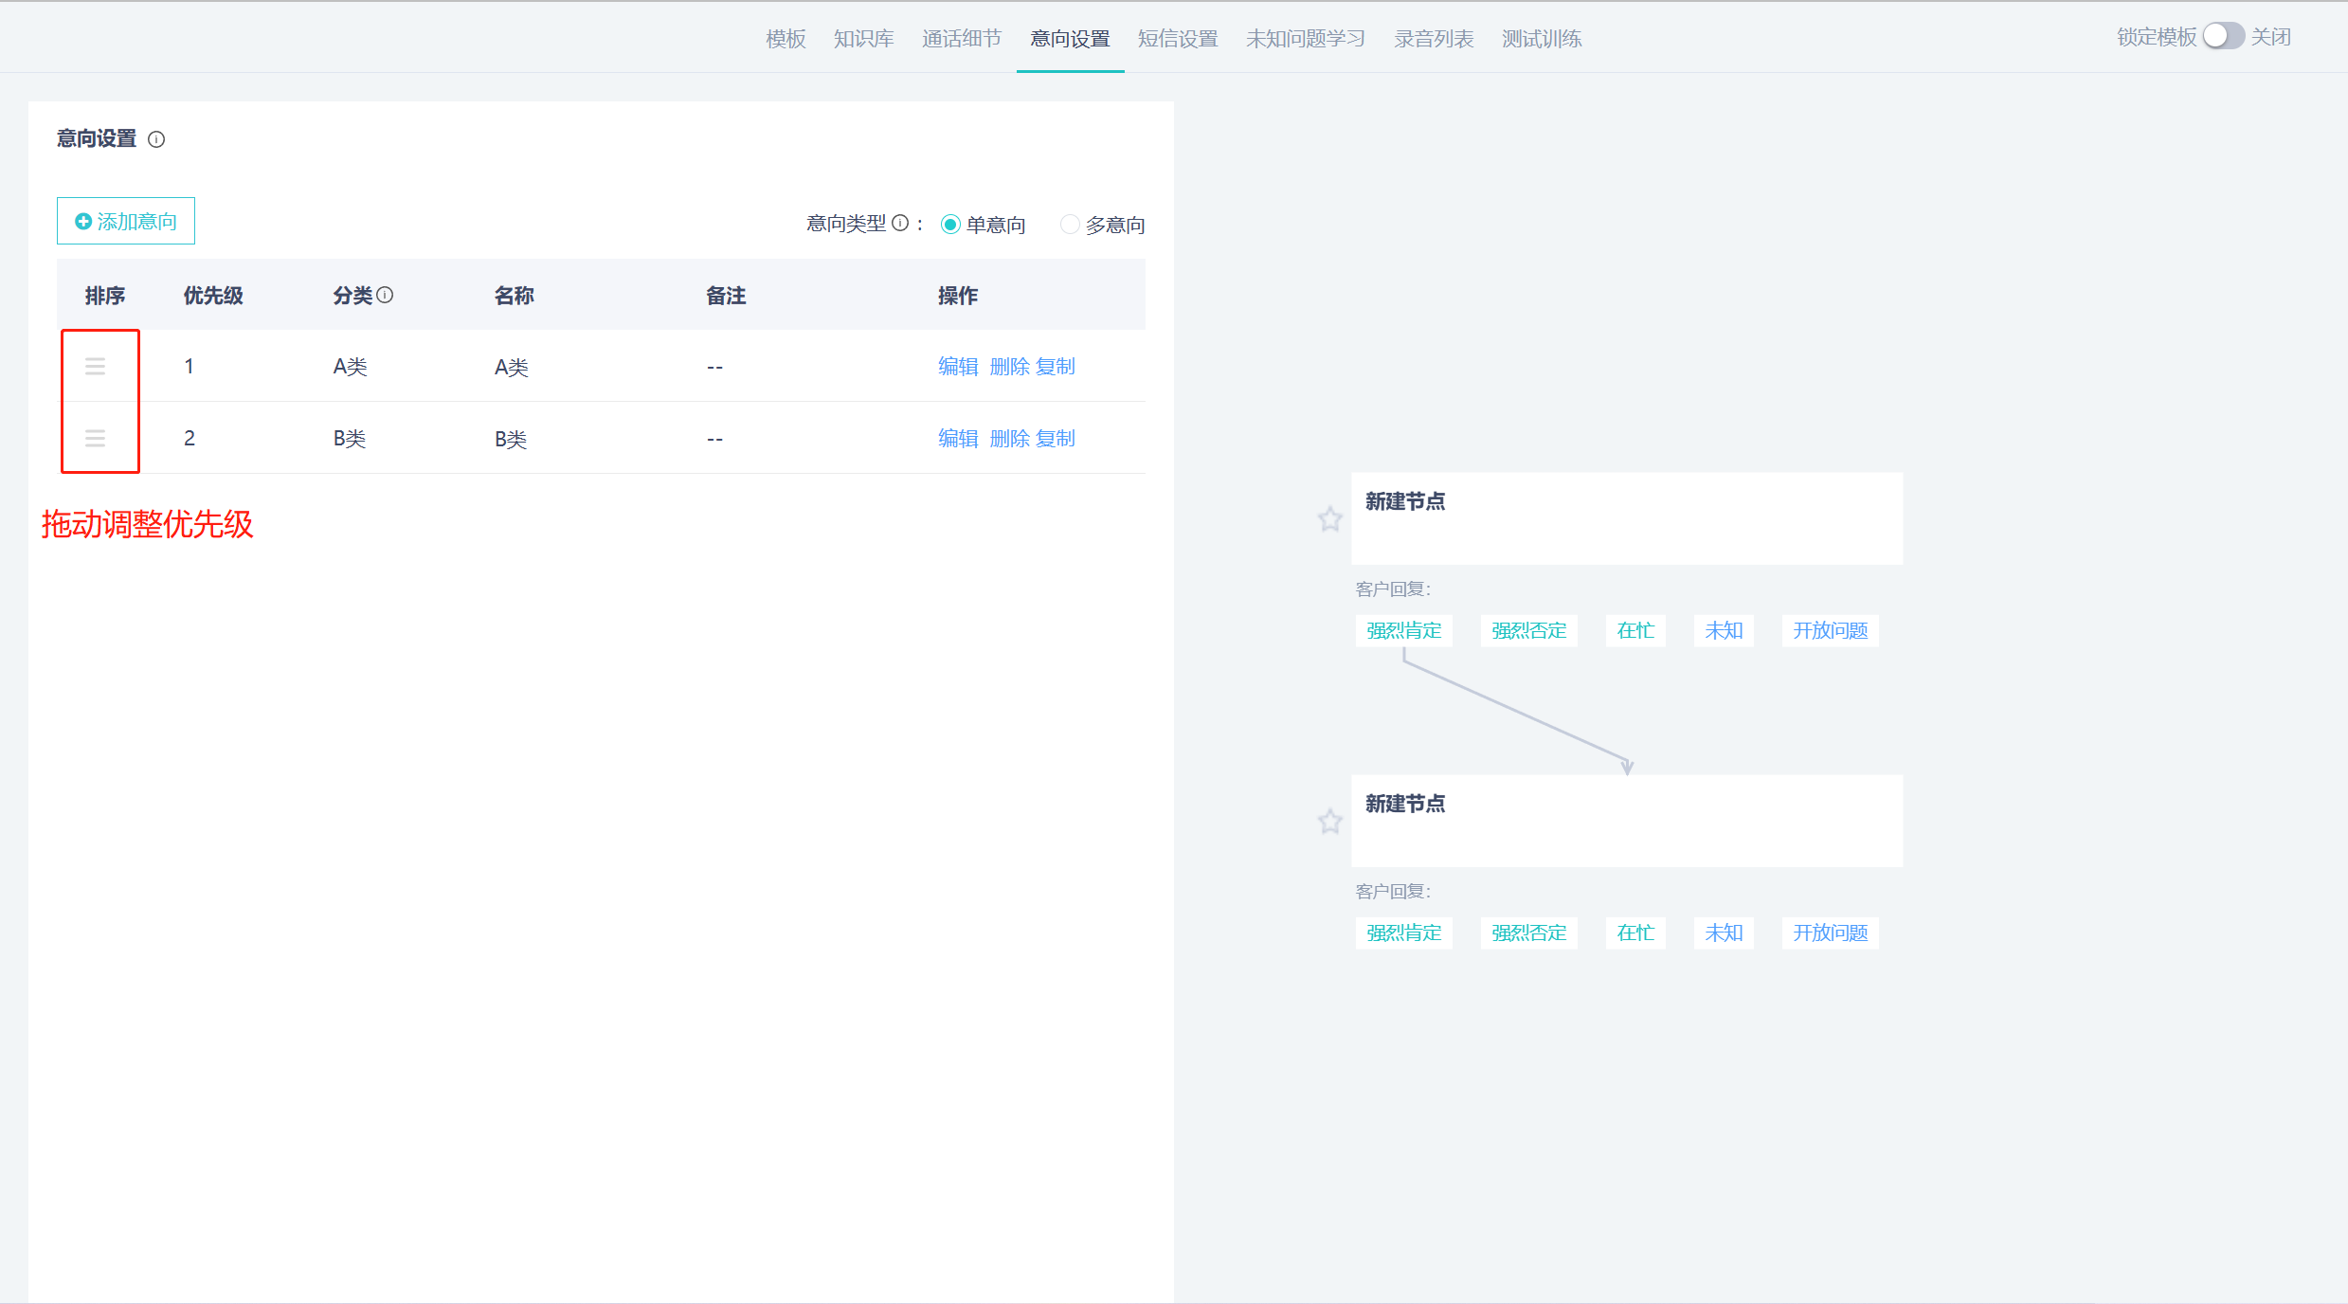Screen dimensions: 2348x1304
Task: Open the 通话细节 tab
Action: pyautogui.click(x=961, y=39)
